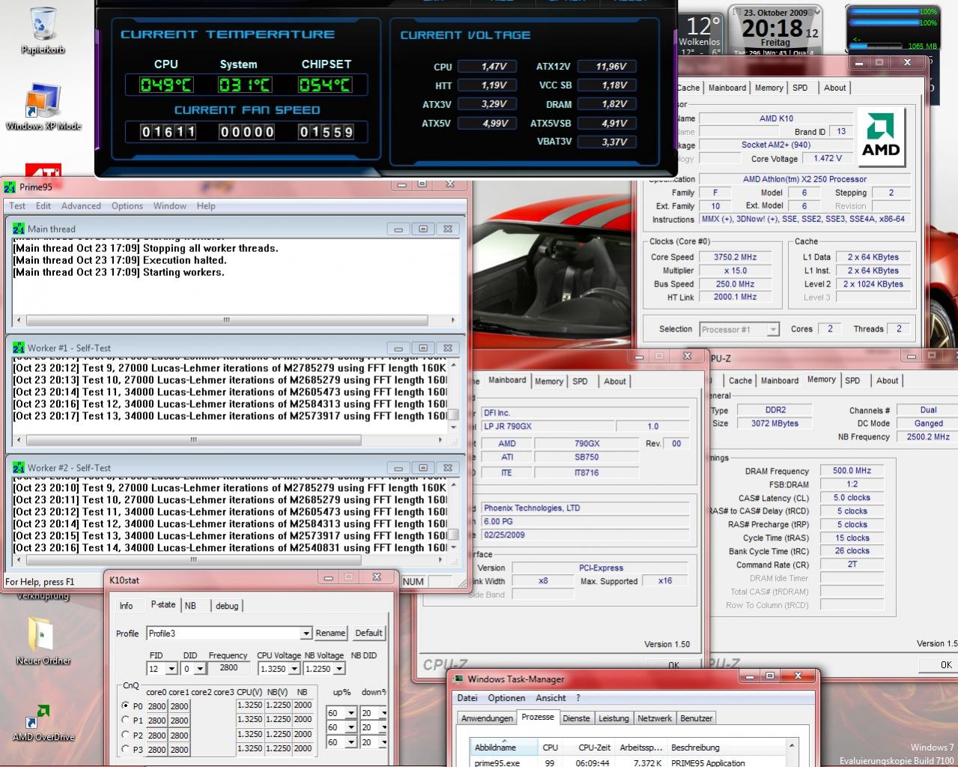Select P3 state radio button

[125, 748]
